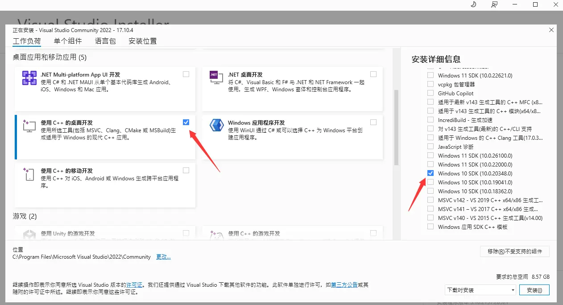Open the 许可证 license link
The width and height of the screenshot is (563, 305).
coord(134,285)
